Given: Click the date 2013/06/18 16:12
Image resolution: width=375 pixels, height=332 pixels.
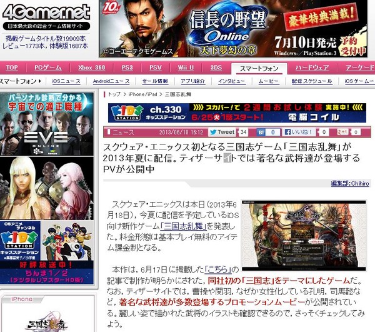Looking at the screenshot, I should 181,133.
